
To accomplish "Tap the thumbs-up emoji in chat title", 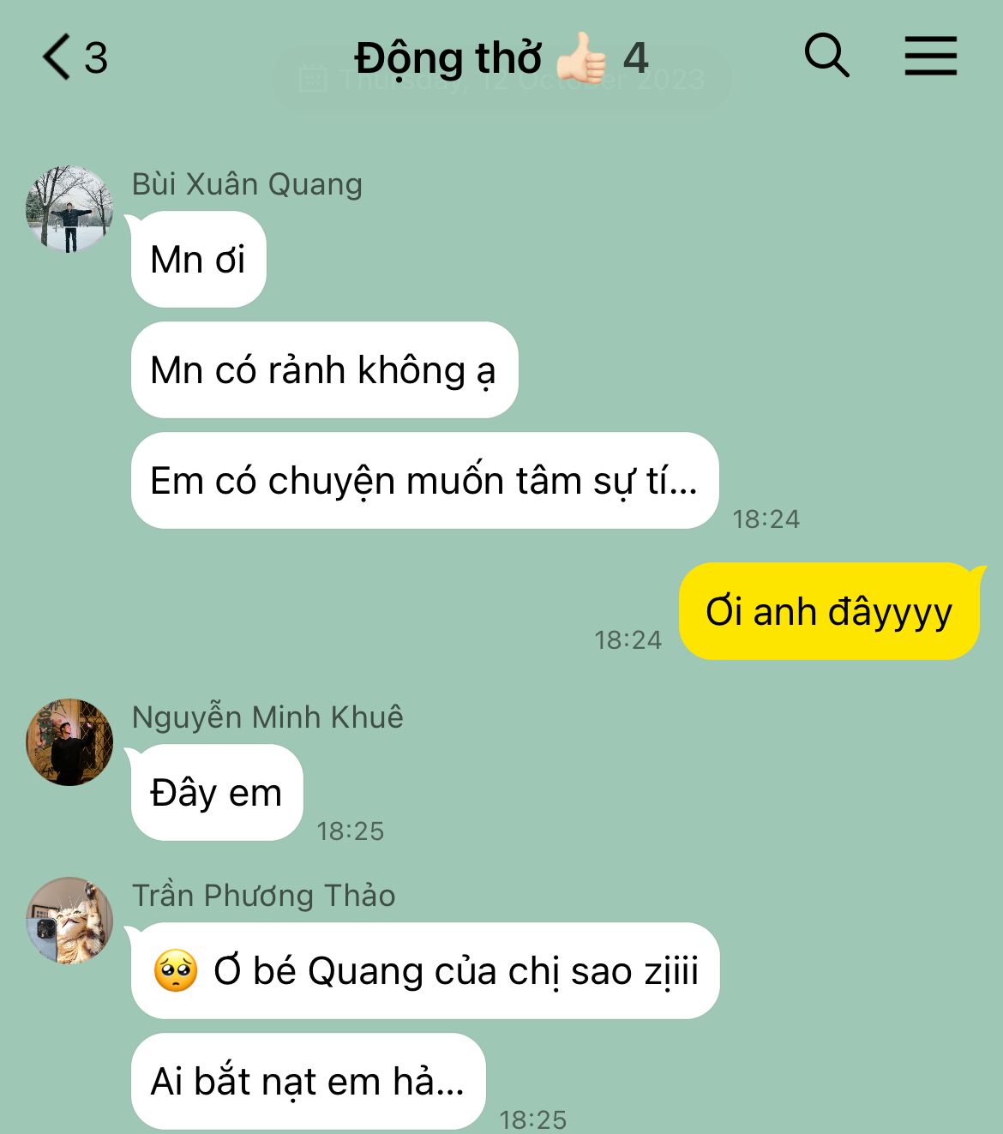I will click(x=582, y=57).
